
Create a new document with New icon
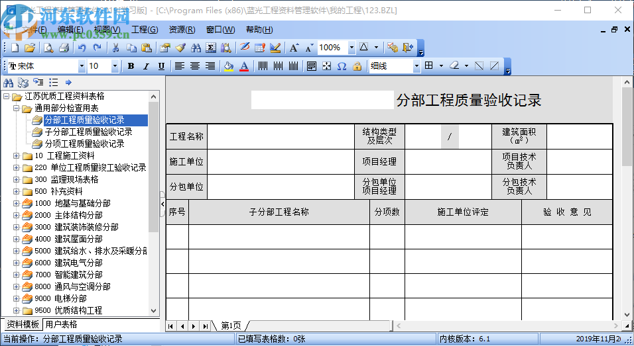(x=15, y=48)
